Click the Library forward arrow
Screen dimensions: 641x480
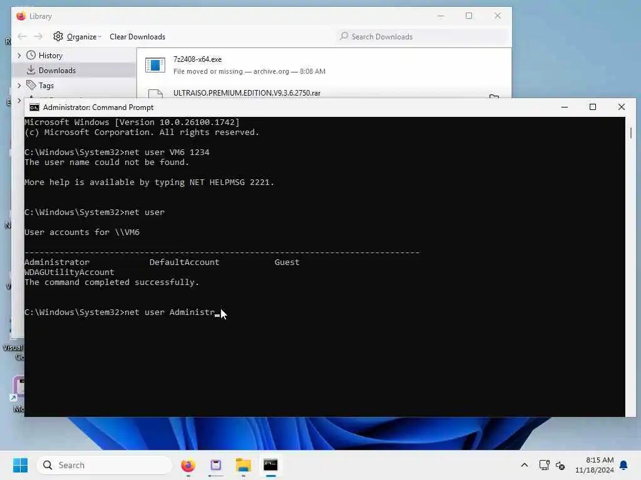38,37
